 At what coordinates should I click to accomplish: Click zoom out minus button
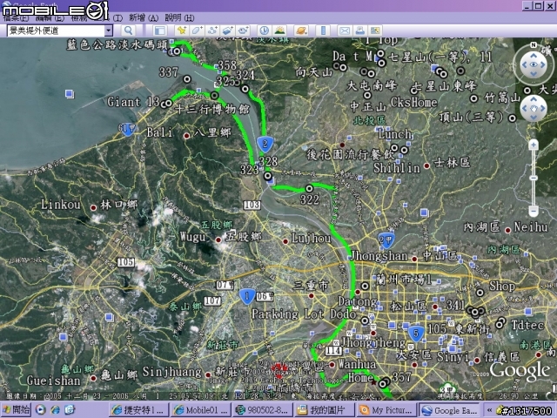[x=534, y=212]
